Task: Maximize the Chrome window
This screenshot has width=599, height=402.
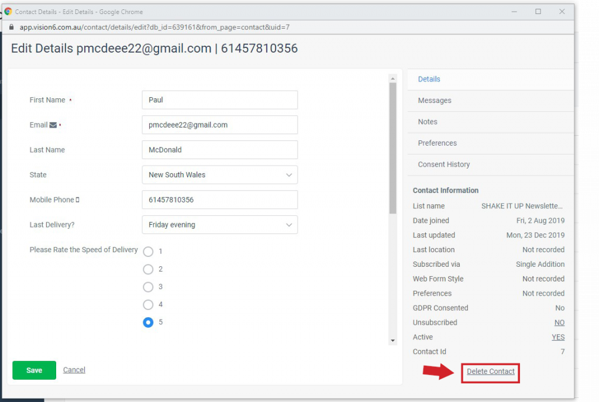Action: pos(538,12)
